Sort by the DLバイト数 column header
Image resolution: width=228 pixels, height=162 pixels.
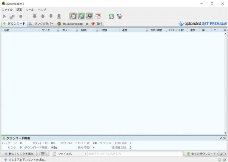[x=177, y=30]
